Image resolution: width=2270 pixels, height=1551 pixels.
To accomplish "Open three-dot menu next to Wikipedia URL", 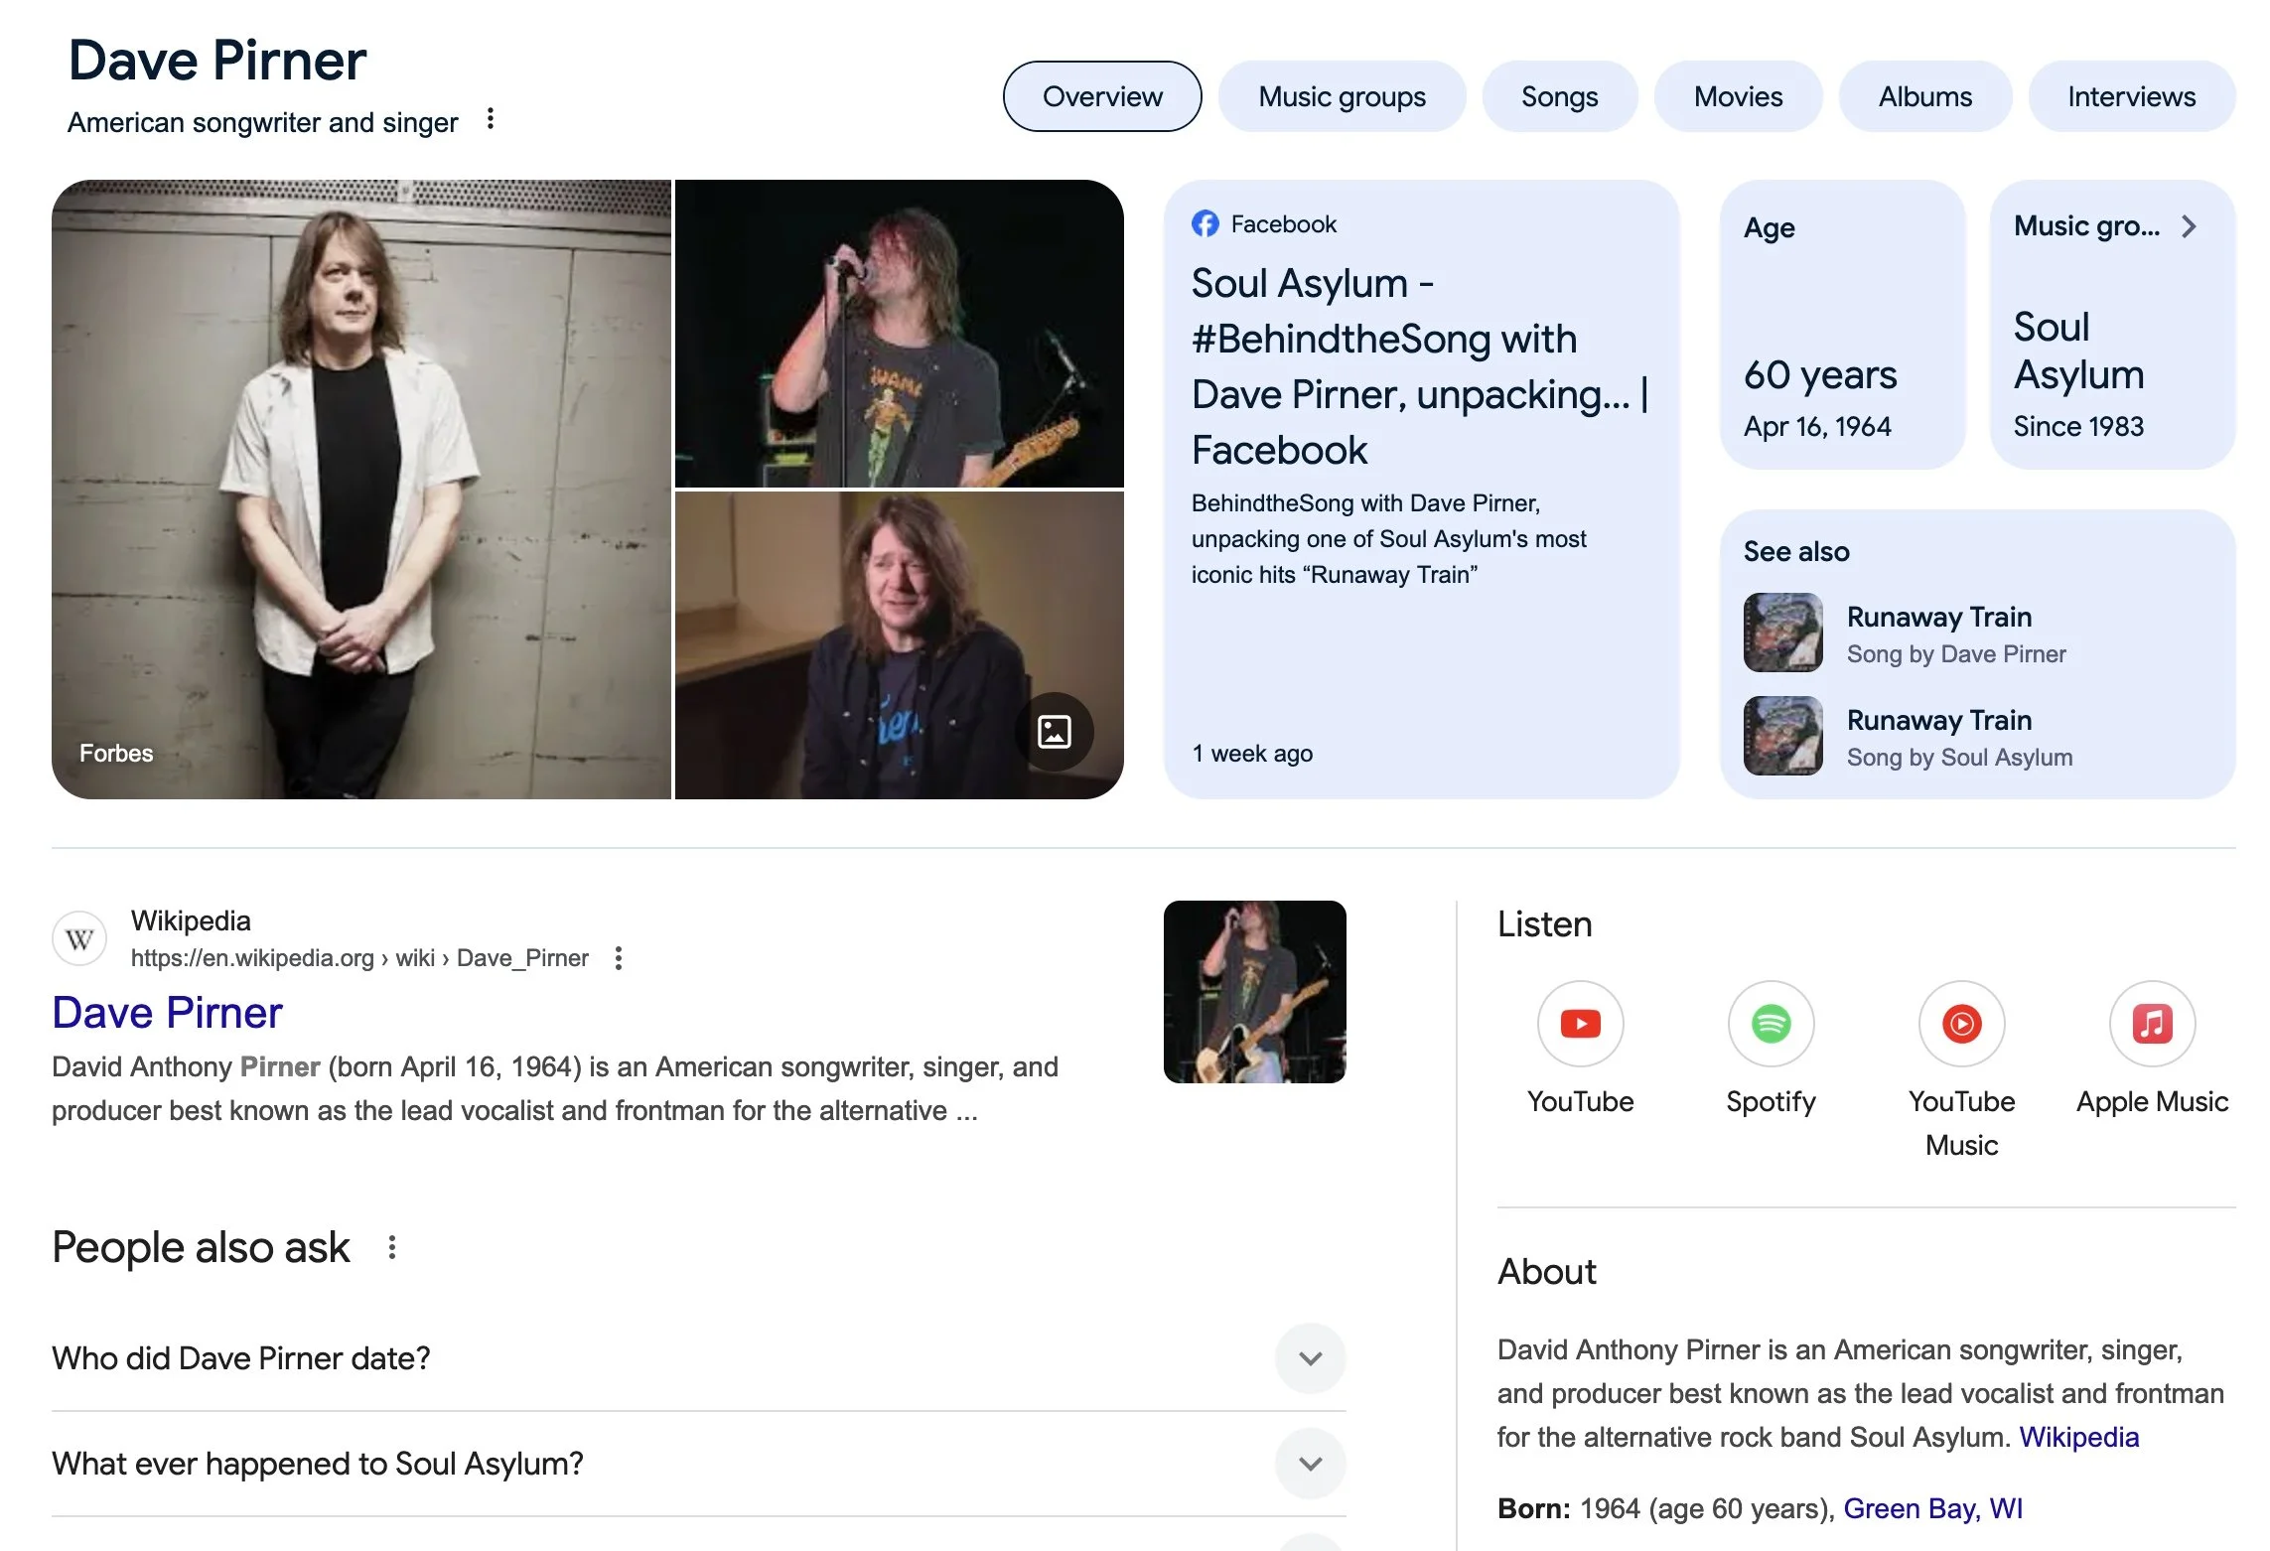I will point(619,958).
